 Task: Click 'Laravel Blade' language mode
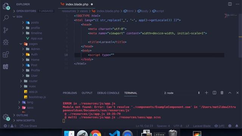click(202, 126)
